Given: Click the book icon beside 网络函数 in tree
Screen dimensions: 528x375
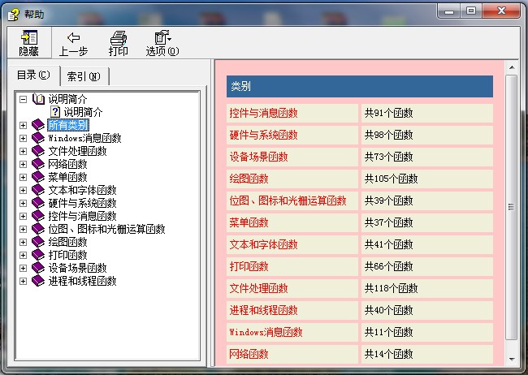Looking at the screenshot, I should (x=38, y=164).
